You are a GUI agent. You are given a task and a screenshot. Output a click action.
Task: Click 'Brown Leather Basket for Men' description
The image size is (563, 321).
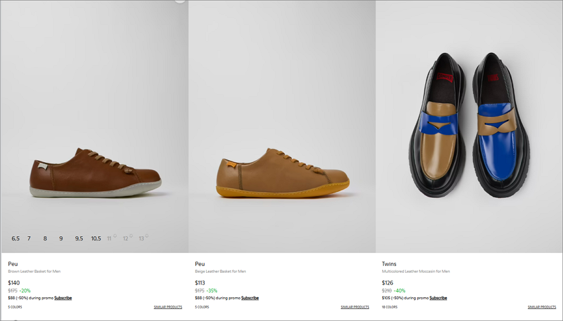34,271
